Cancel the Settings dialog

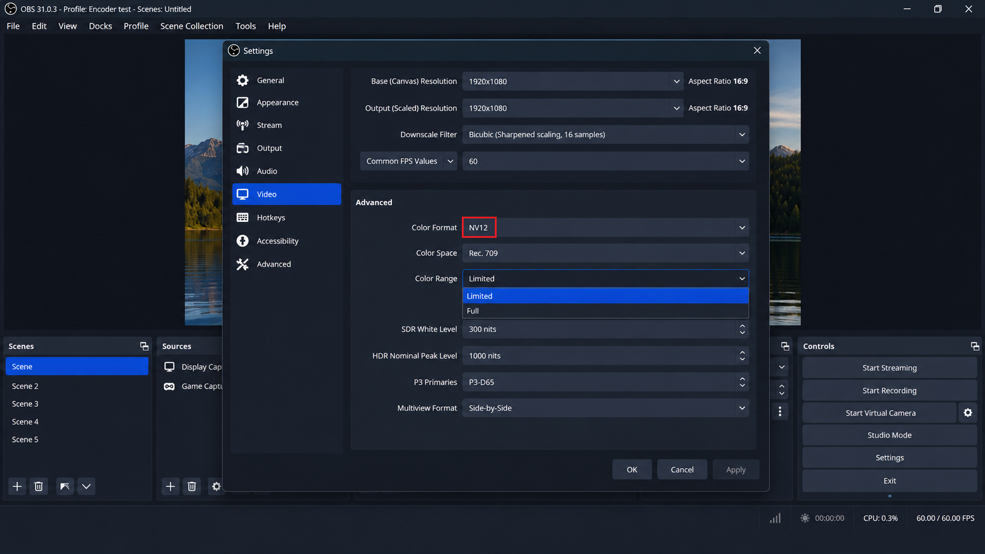(682, 470)
